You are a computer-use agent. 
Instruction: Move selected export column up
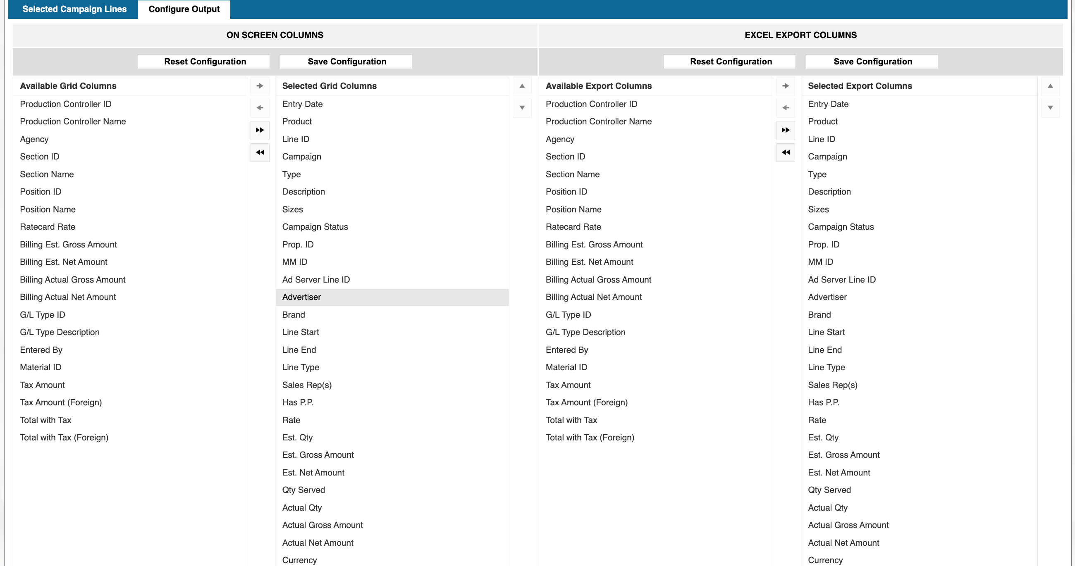coord(1050,86)
